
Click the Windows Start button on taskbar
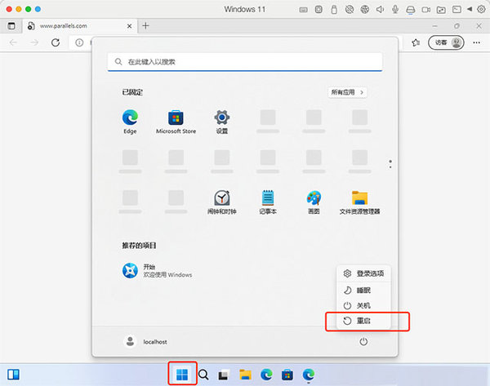182,374
